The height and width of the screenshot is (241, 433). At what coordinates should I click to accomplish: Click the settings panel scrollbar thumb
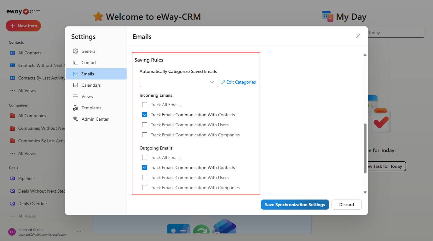(365, 148)
